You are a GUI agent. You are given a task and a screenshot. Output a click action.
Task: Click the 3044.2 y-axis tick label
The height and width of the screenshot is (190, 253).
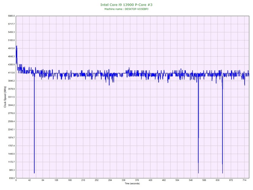pos(11,105)
